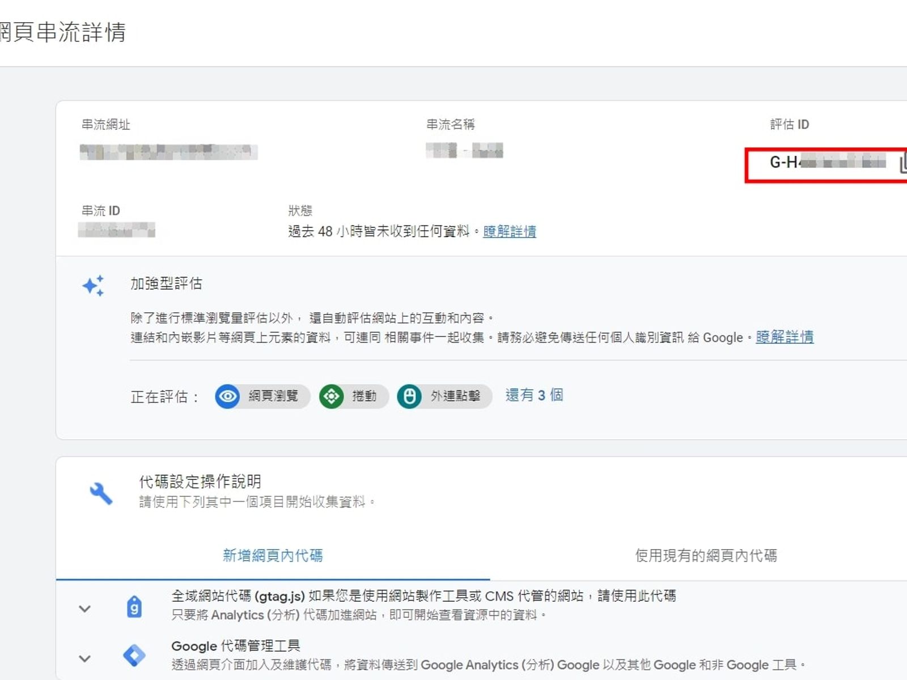Click the 代碼設定操作說明 heading
The height and width of the screenshot is (680, 907).
point(200,482)
